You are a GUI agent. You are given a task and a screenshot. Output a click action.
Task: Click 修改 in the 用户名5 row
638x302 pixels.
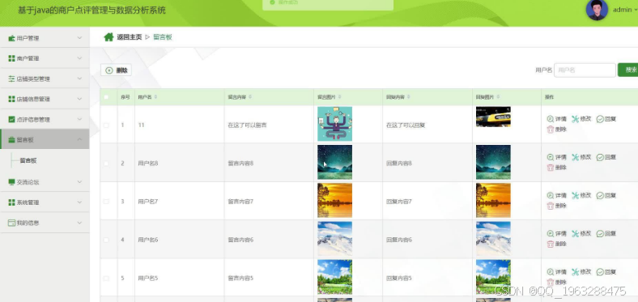(581, 272)
